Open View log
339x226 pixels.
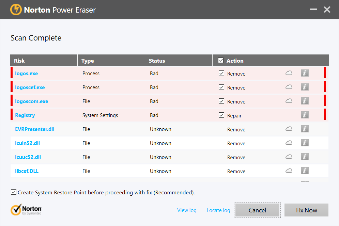click(187, 210)
